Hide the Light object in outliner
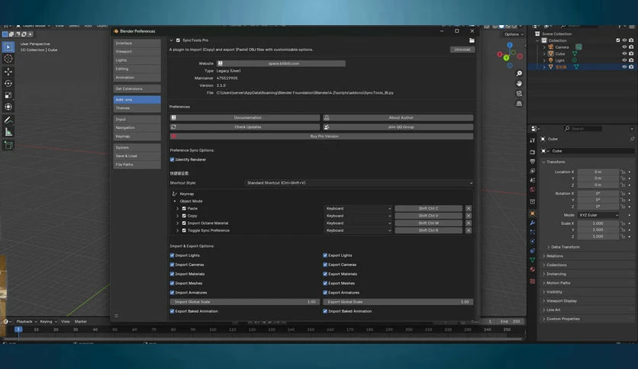 click(624, 60)
